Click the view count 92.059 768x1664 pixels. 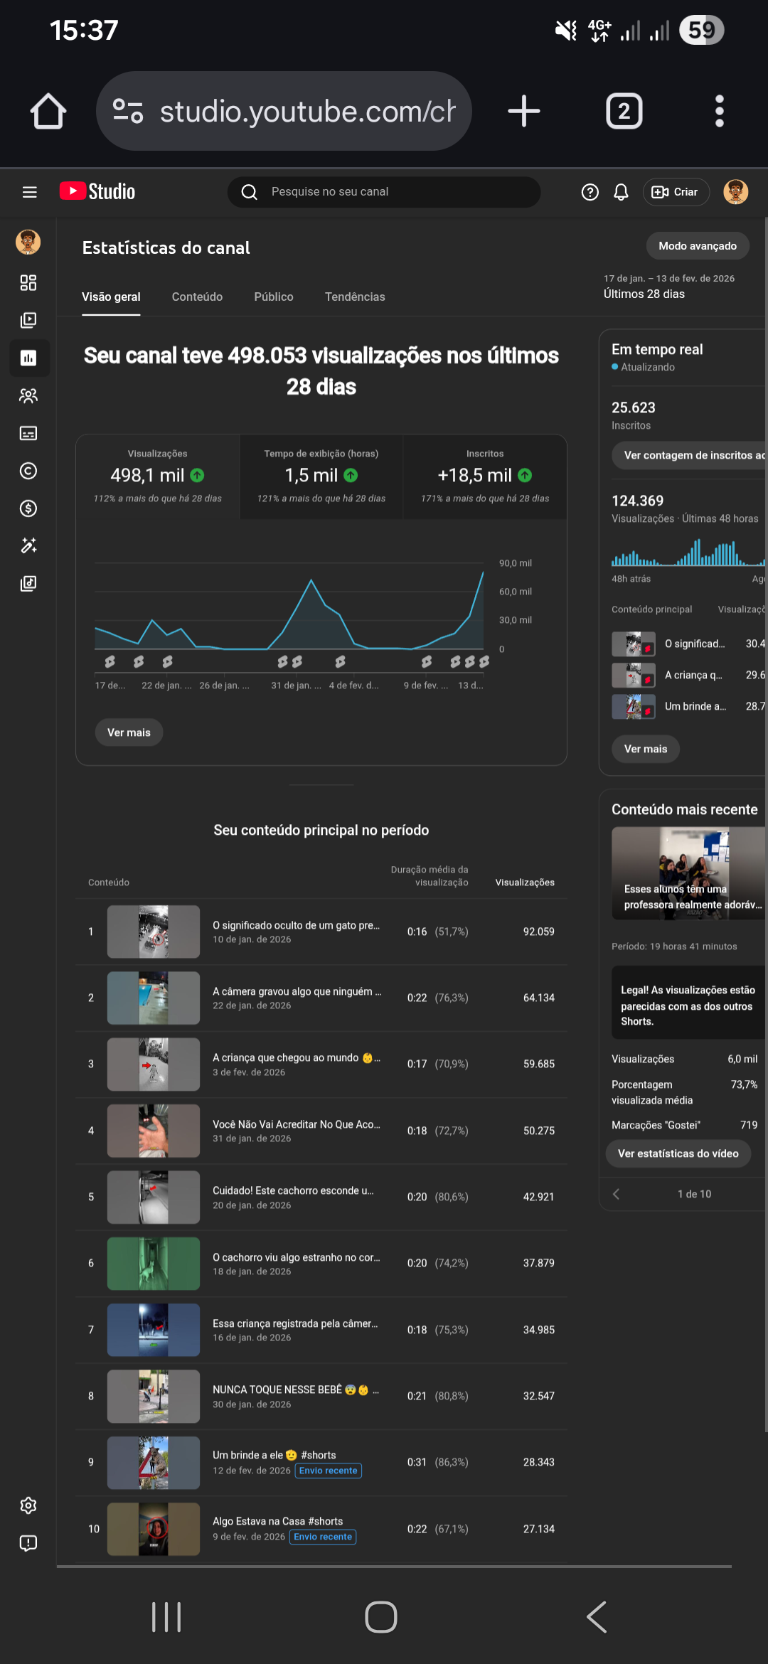click(x=538, y=932)
